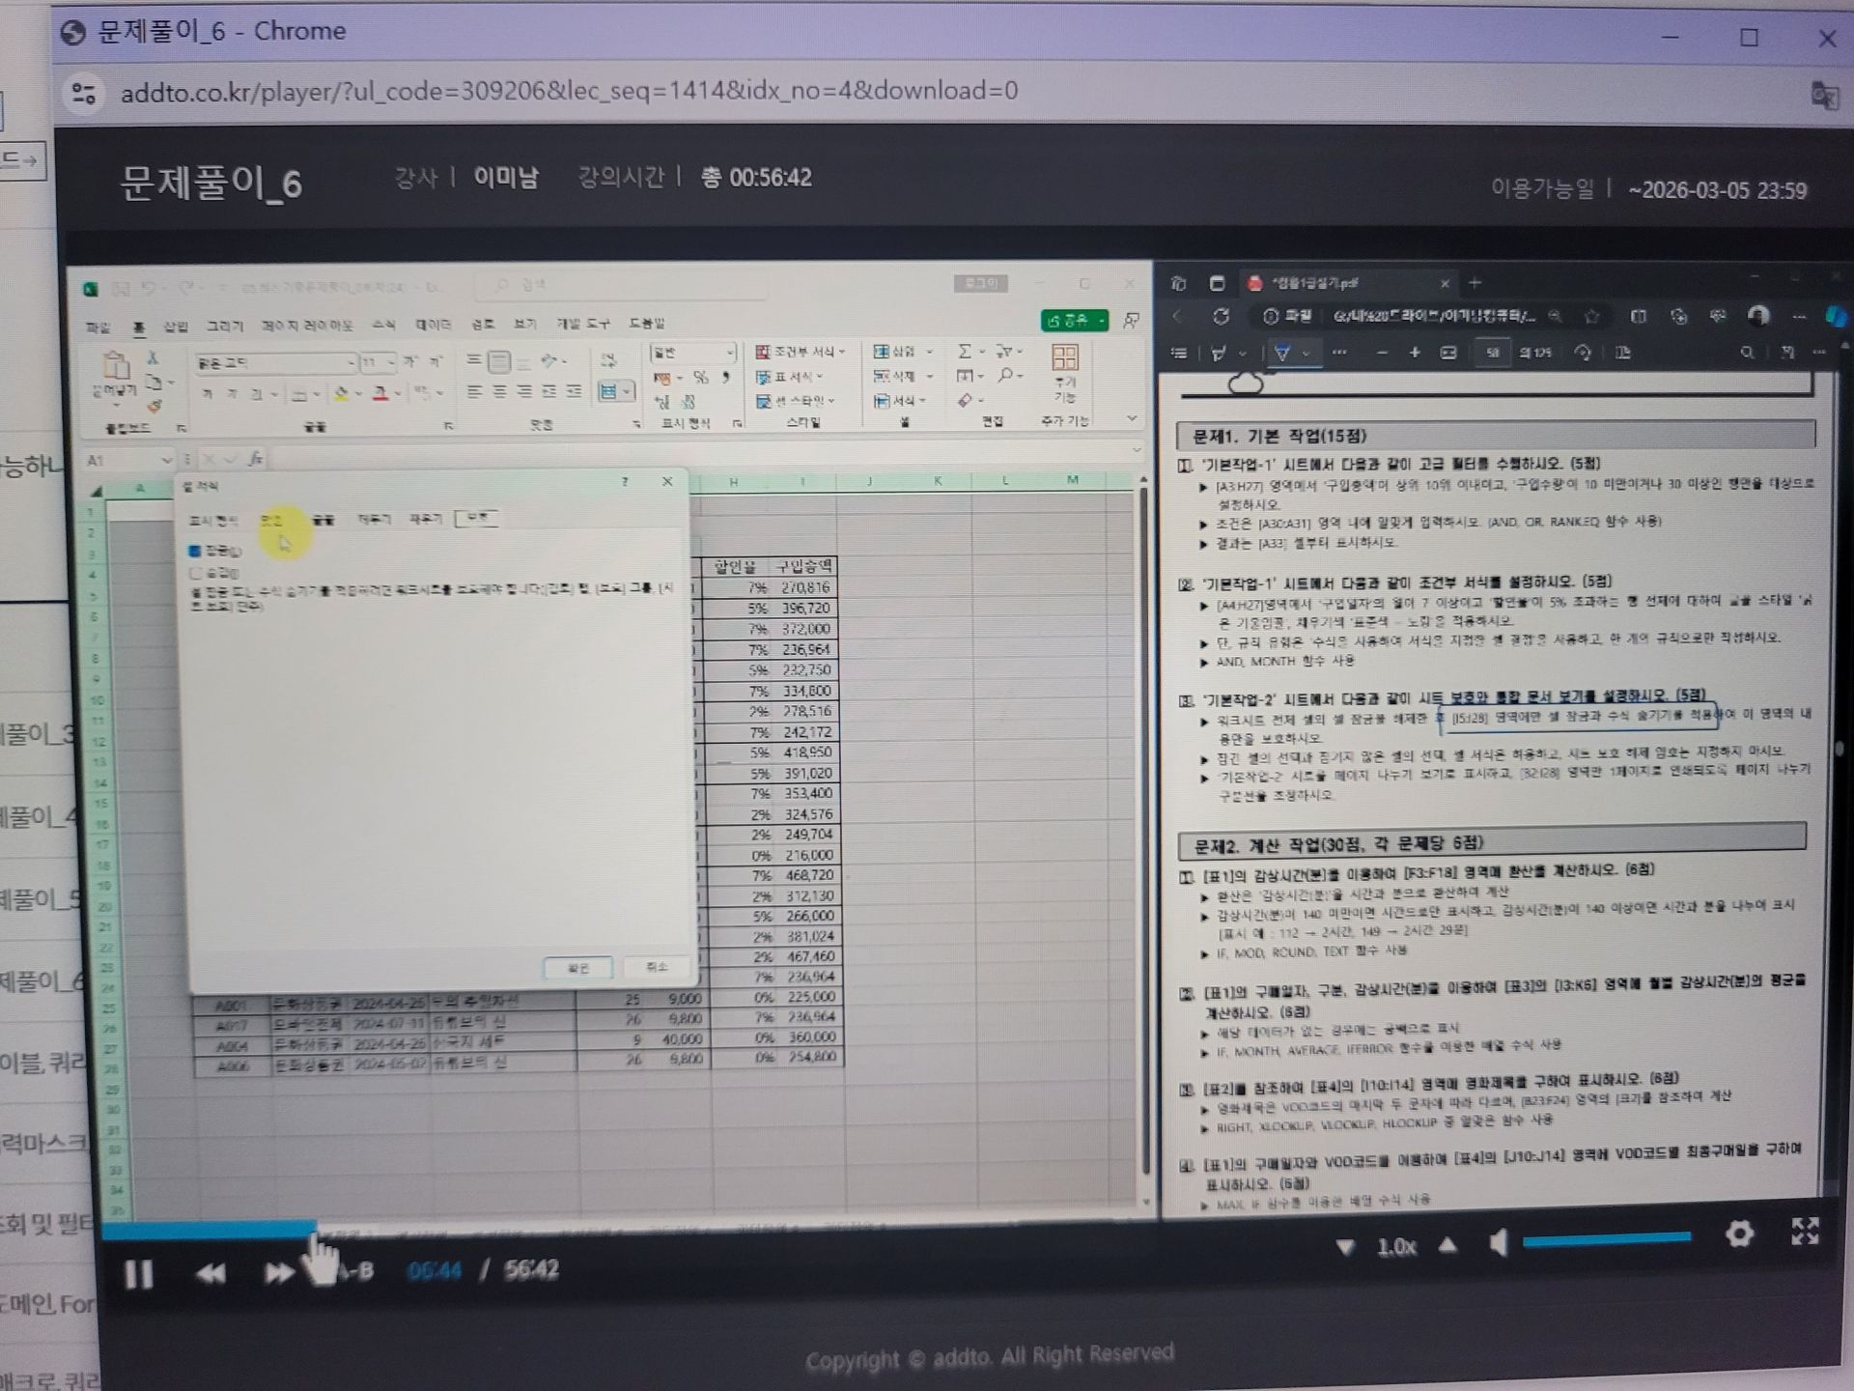Pause the lecture video
Image resolution: width=1854 pixels, height=1391 pixels.
point(138,1274)
